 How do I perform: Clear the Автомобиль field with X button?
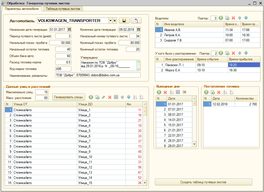click(115, 21)
